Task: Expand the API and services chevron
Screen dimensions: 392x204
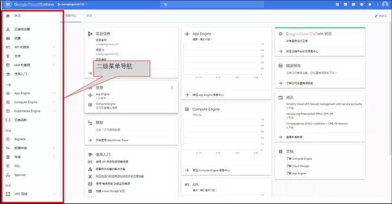Action: click(x=54, y=47)
